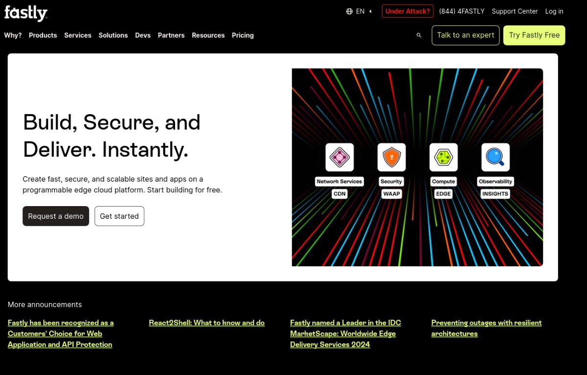587x375 pixels.
Task: Click the globe language icon
Action: click(349, 11)
